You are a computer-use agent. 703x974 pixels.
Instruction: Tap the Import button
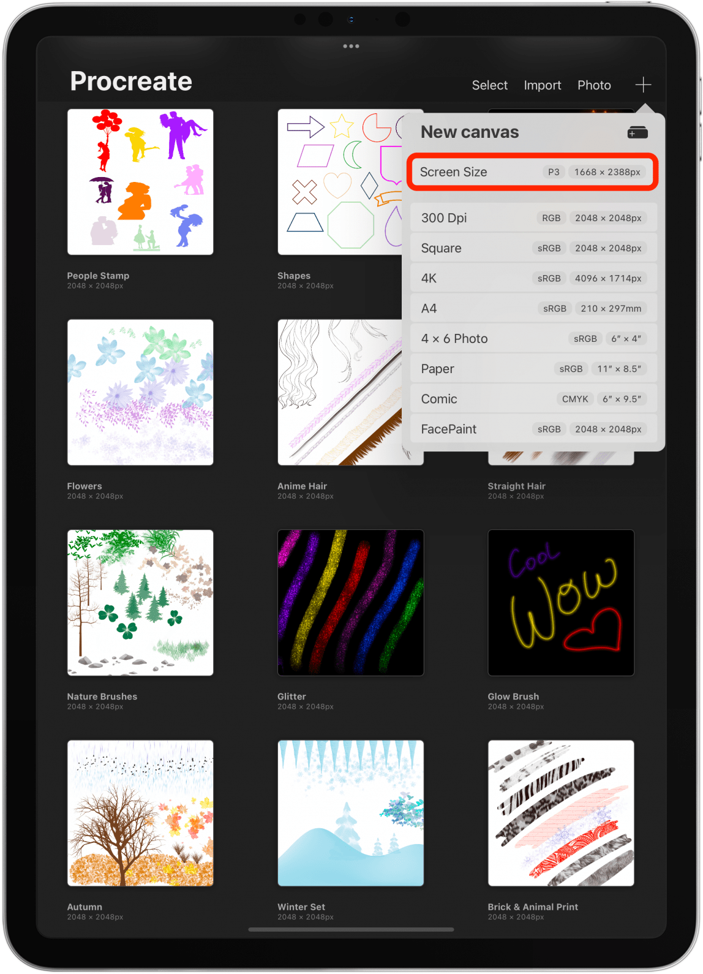[542, 85]
